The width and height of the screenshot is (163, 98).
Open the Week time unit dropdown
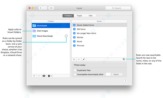pyautogui.click(x=118, y=74)
